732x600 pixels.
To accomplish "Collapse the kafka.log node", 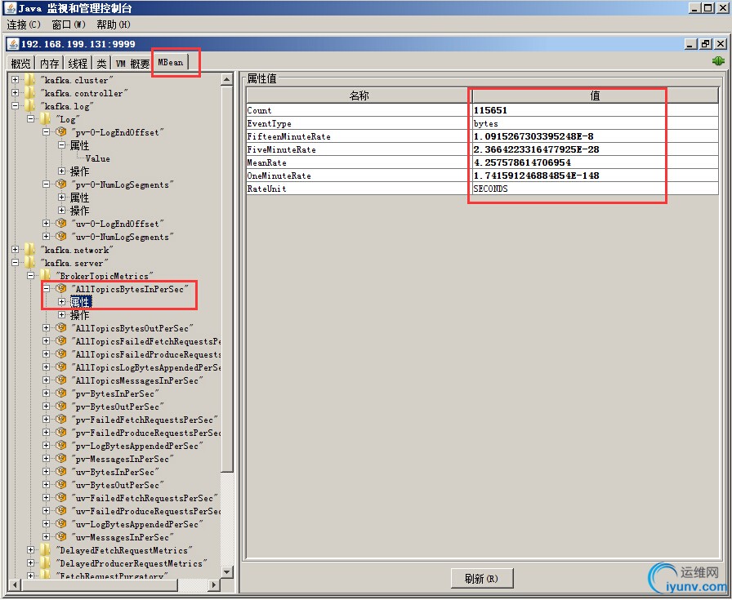I will click(x=16, y=106).
